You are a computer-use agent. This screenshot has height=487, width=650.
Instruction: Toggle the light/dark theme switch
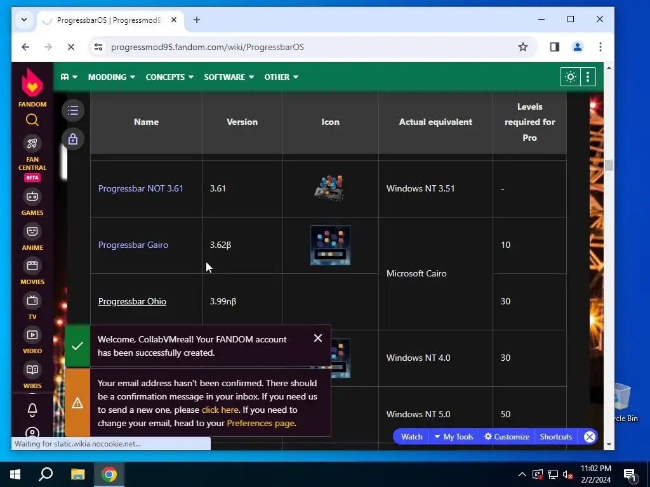[571, 77]
